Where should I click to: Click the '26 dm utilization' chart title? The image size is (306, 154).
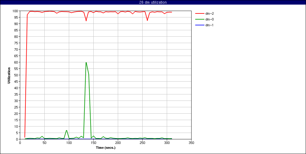[x=153, y=2]
